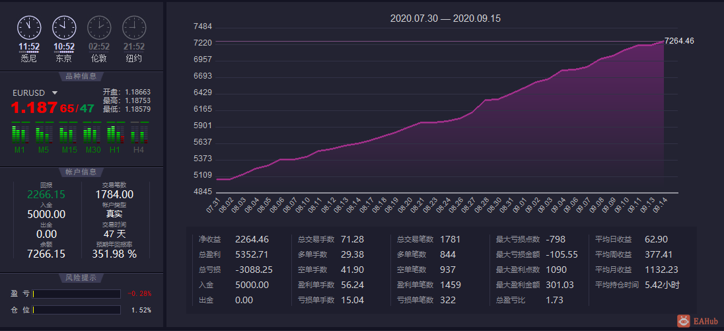This screenshot has height=331, width=724.
Task: Click the chart end value 7264.46
Action: [679, 41]
